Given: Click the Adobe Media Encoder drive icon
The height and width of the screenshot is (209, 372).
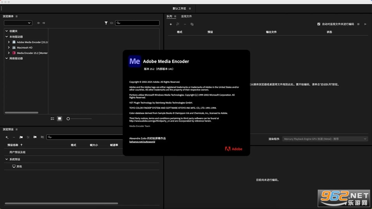Looking at the screenshot, I should (14, 42).
